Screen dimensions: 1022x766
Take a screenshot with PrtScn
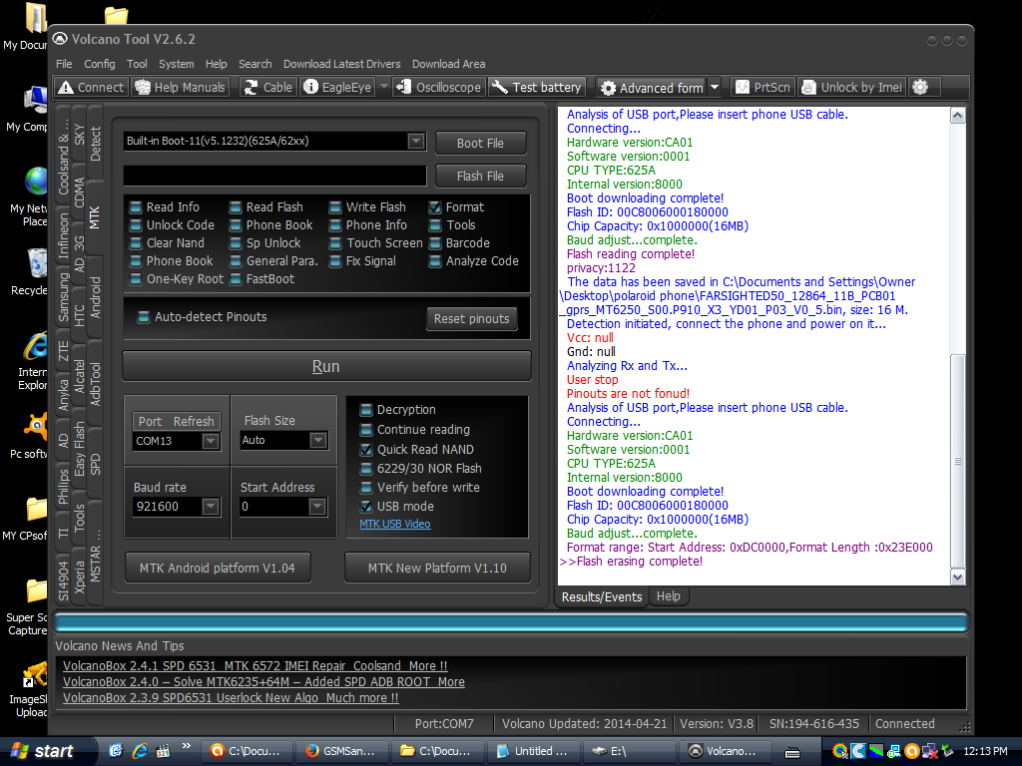coord(763,88)
